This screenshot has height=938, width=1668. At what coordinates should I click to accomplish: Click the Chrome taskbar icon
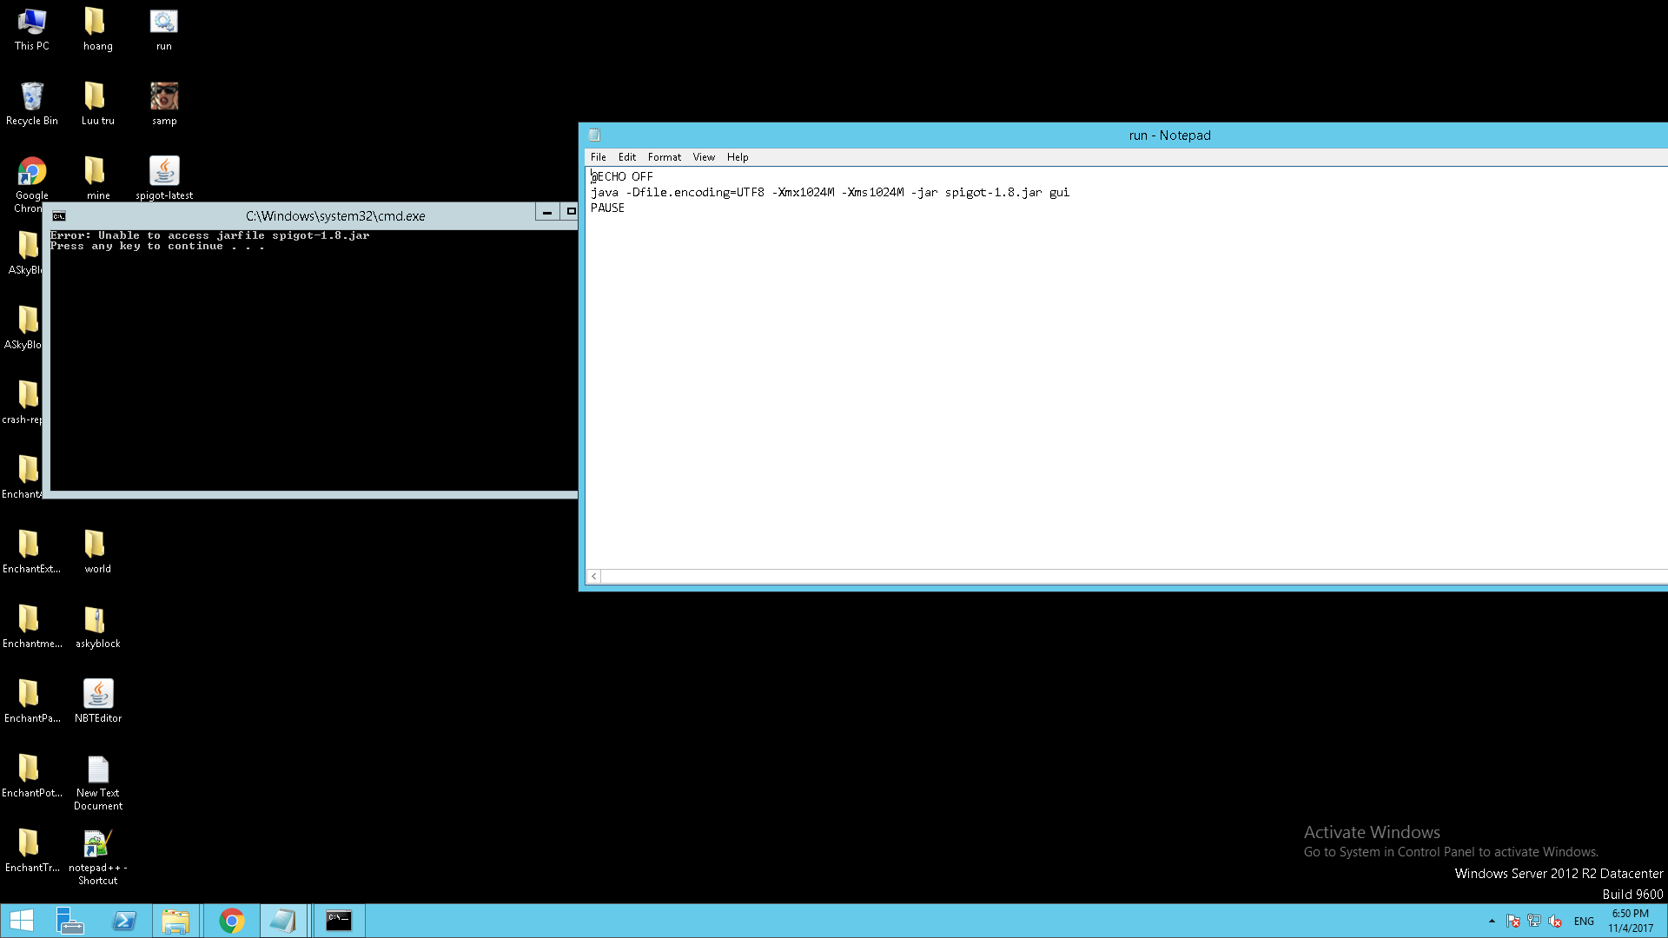pyautogui.click(x=231, y=921)
